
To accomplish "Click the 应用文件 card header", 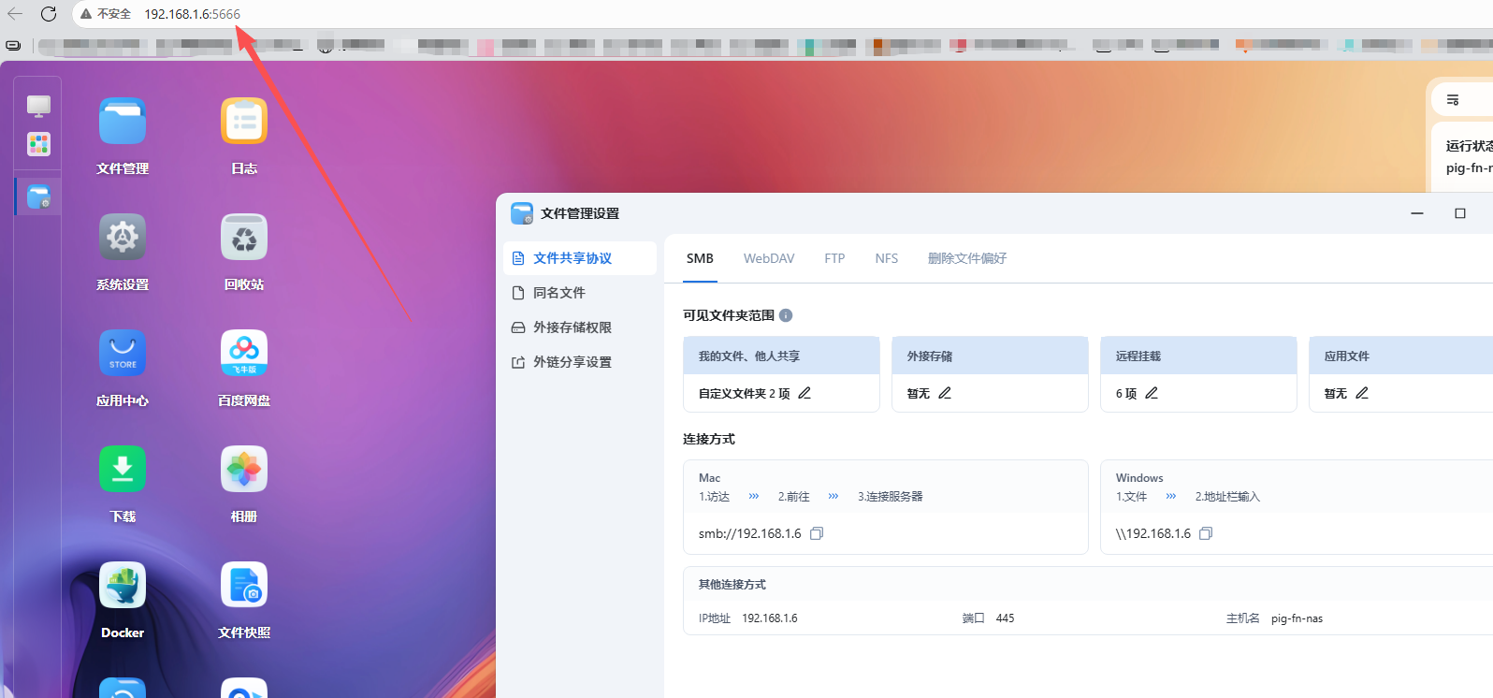I will click(1401, 356).
